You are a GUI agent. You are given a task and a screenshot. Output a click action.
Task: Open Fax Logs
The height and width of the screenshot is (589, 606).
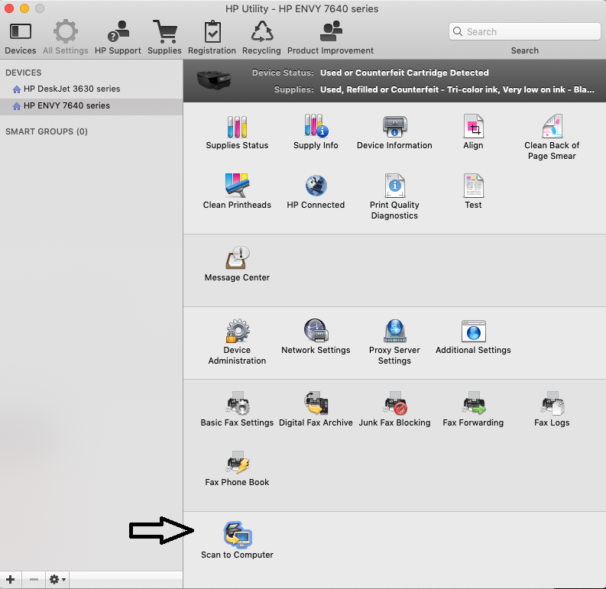(552, 409)
